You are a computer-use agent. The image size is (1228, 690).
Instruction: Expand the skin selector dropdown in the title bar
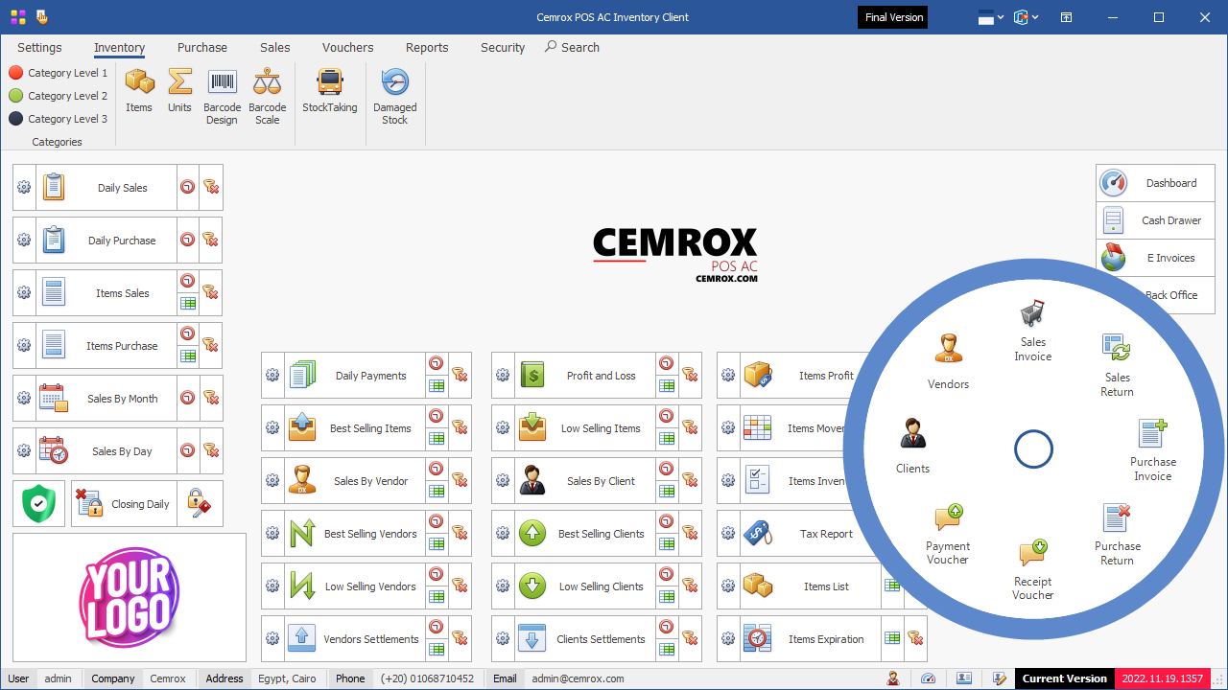click(x=1027, y=17)
